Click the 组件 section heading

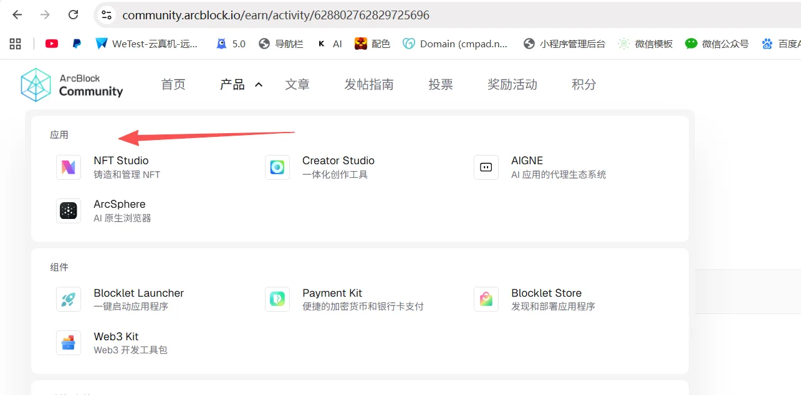tap(59, 267)
